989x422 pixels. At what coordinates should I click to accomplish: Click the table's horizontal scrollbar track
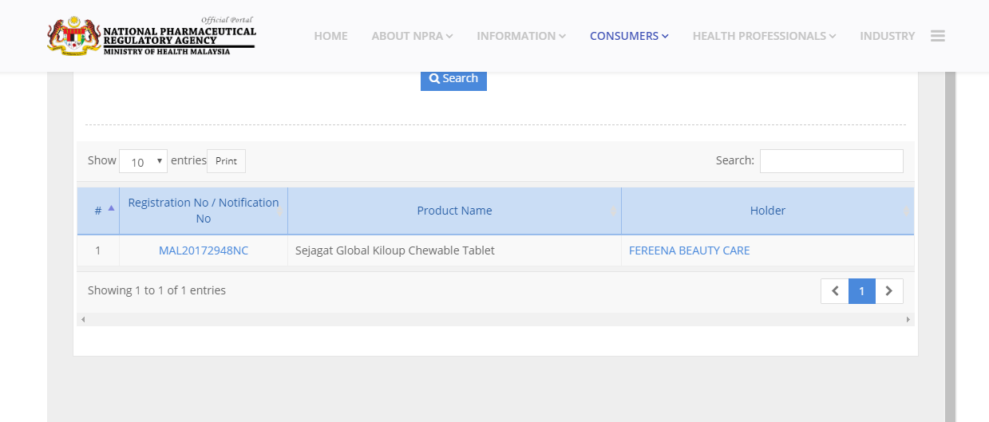tap(495, 319)
